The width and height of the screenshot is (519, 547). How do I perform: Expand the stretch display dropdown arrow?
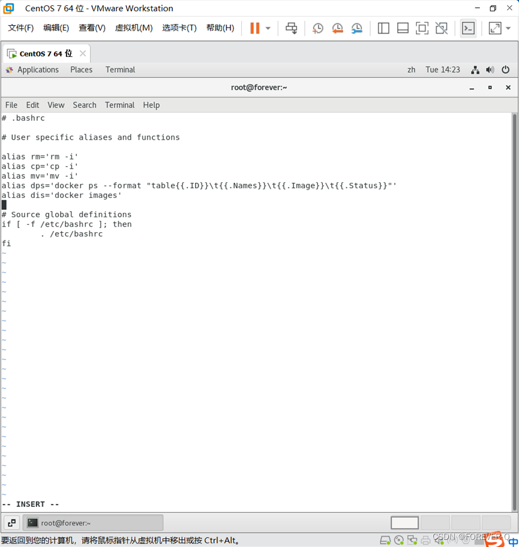click(x=508, y=28)
